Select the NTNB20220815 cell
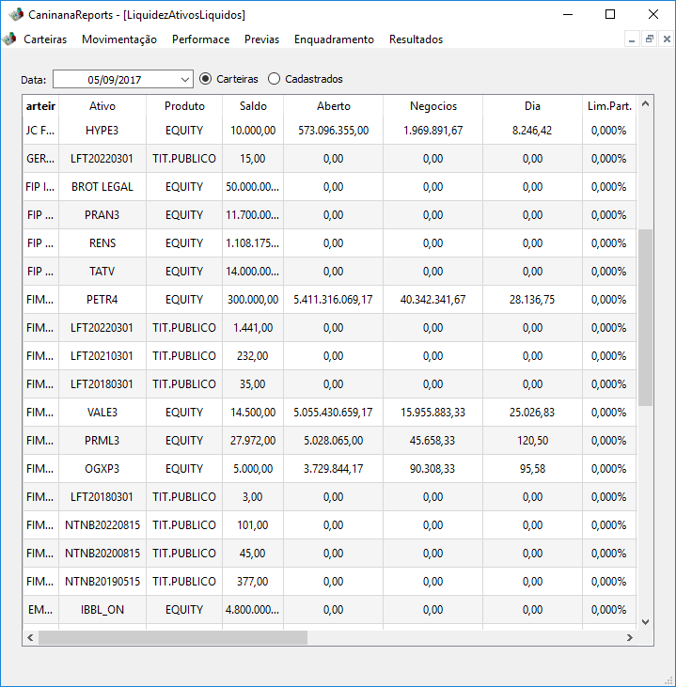Screen dimensions: 676x687 pos(102,525)
